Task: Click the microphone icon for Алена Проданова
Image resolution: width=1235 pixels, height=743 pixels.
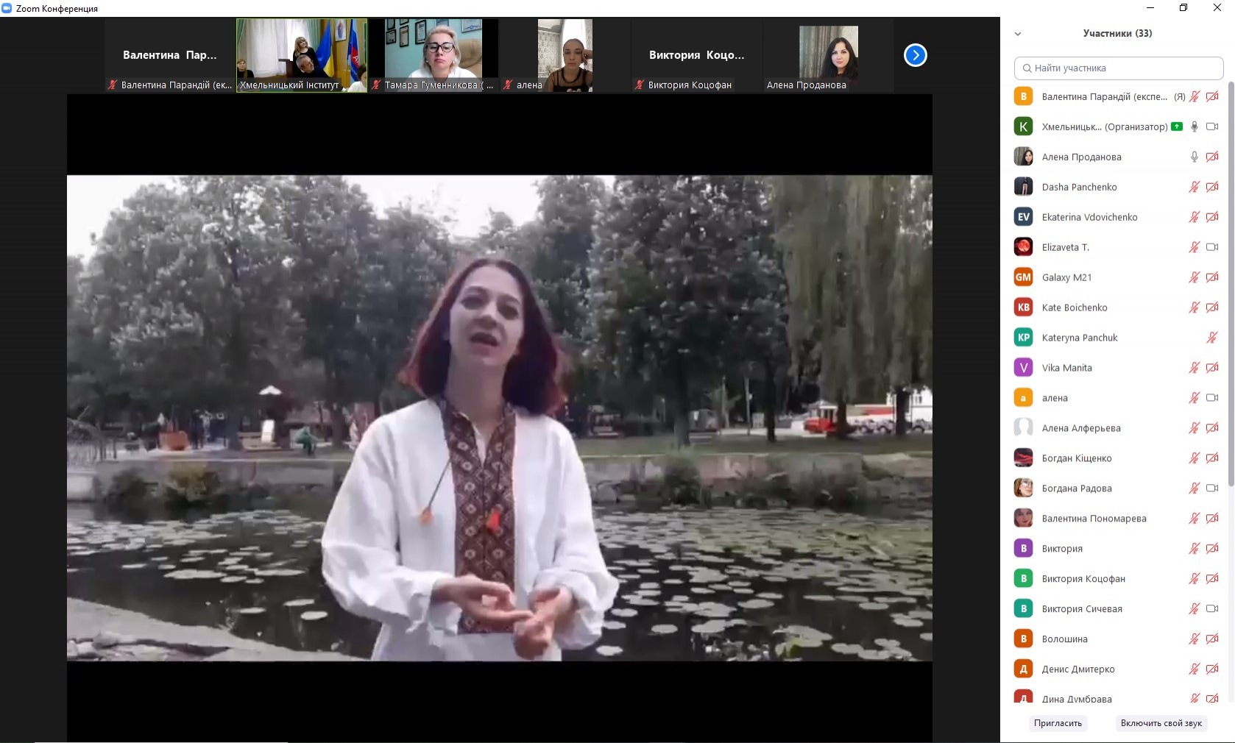Action: click(1194, 157)
